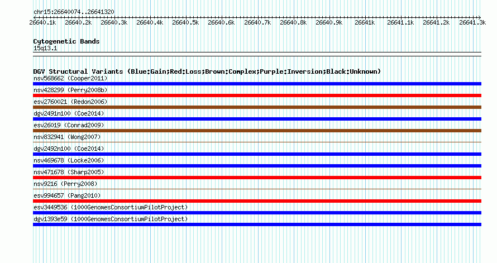Click the nsv832941 (Wong2007) thin line feature

[257, 142]
